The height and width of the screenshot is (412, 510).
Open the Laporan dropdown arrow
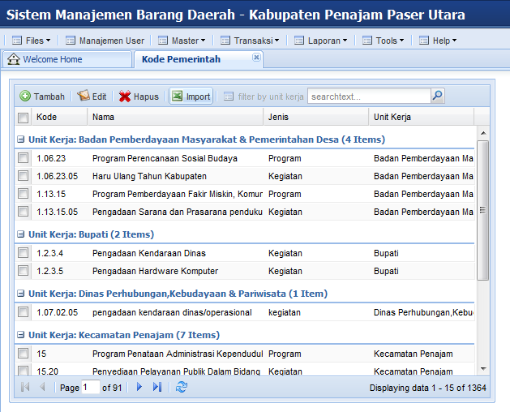click(x=345, y=41)
